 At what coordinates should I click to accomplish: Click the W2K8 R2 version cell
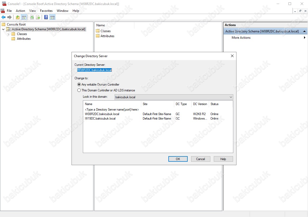[199, 114]
